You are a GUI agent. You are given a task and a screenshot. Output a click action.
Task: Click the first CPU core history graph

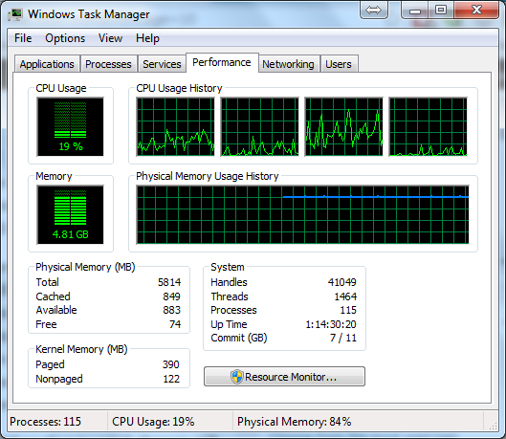click(x=176, y=127)
